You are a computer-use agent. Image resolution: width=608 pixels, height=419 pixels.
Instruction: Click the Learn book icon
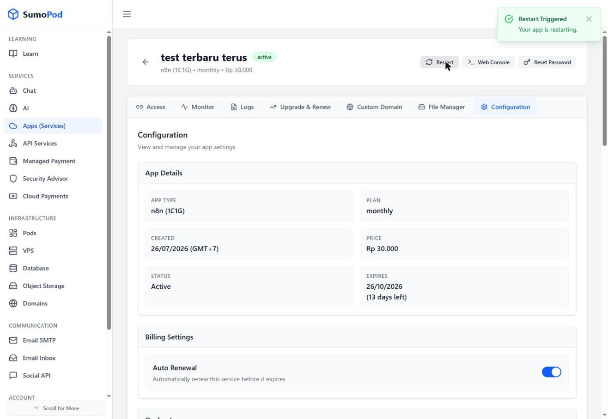click(13, 54)
